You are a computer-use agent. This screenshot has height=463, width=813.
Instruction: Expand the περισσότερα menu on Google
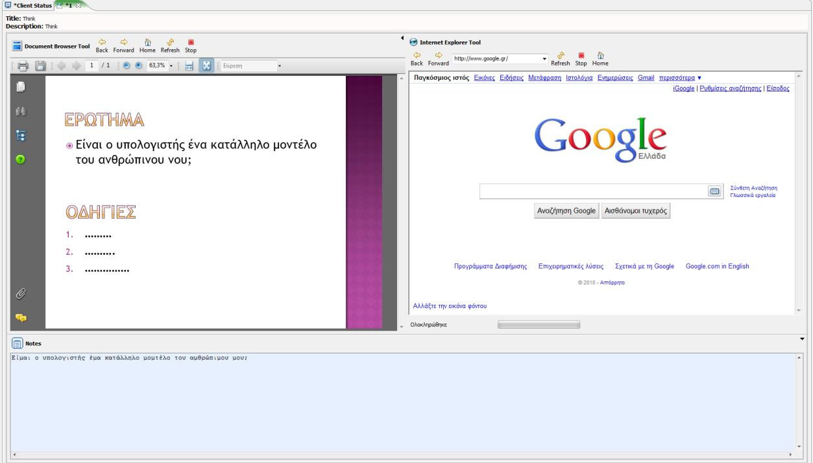pos(679,78)
